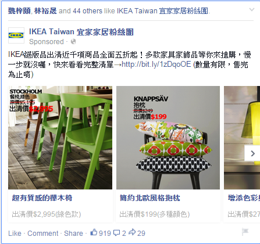Click the IKEA logo profile picture

(x=16, y=35)
